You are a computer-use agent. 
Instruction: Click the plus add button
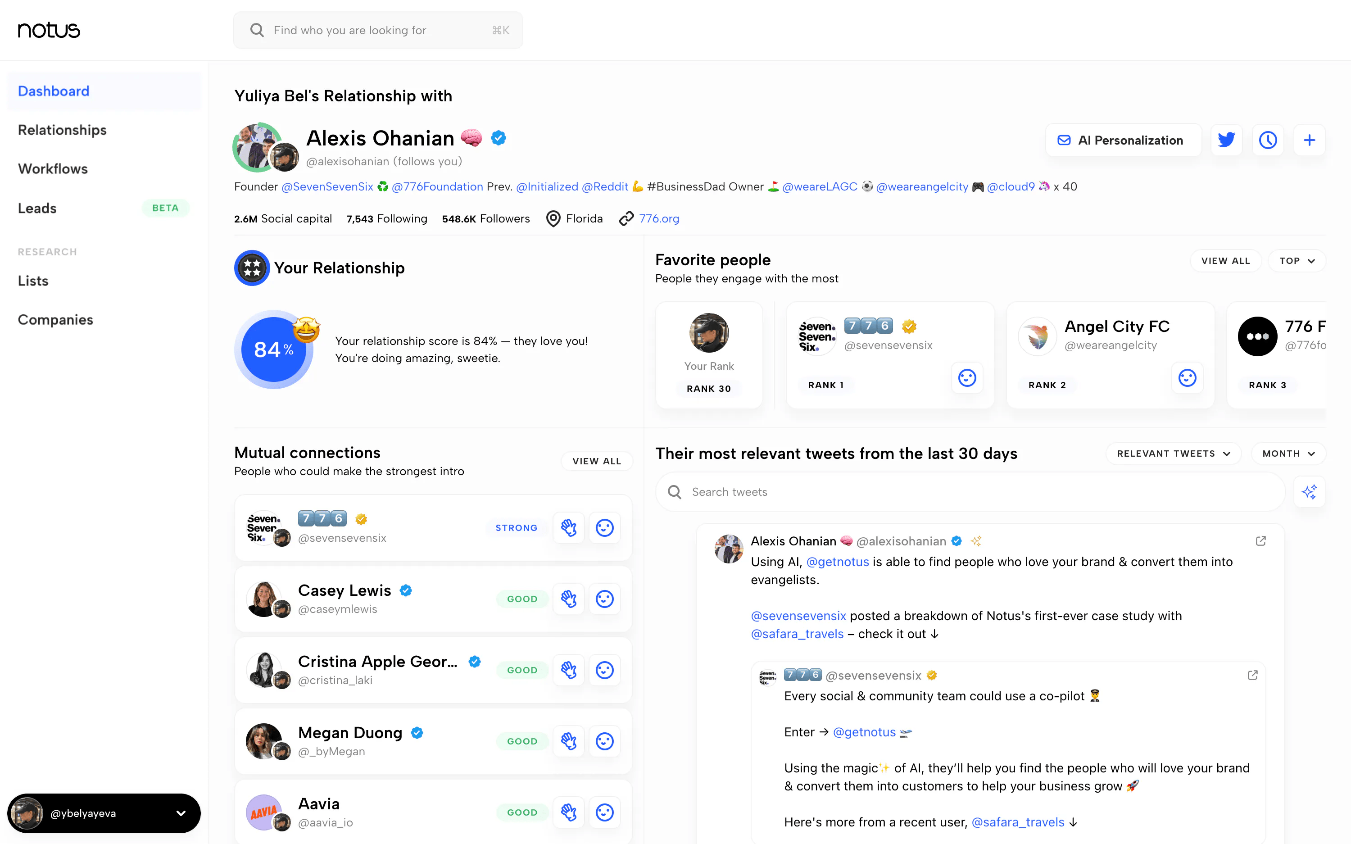(1309, 140)
